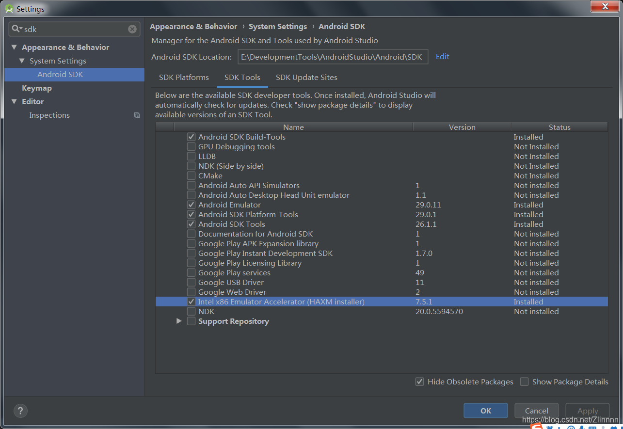Click the search magnifier icon in settings search
The height and width of the screenshot is (429, 623).
tap(16, 29)
